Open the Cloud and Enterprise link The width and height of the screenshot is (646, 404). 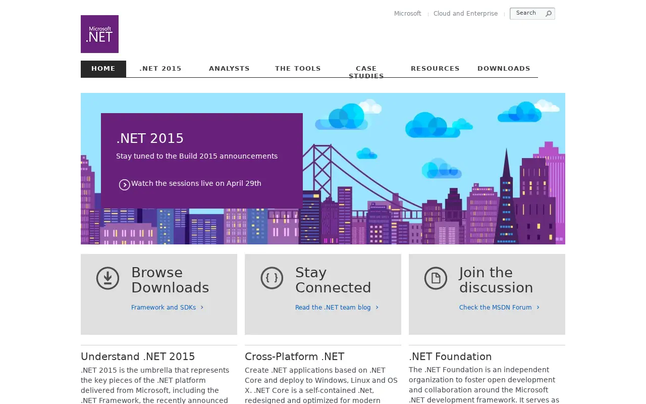(465, 14)
